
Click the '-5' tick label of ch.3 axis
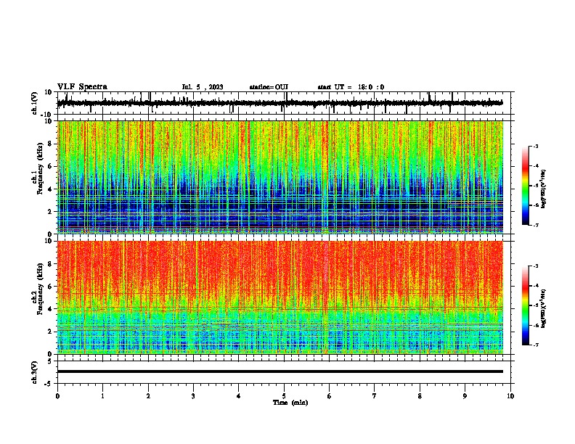point(49,384)
